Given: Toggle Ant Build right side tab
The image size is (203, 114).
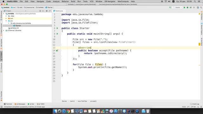Looking at the screenshot, I should click(202, 41).
